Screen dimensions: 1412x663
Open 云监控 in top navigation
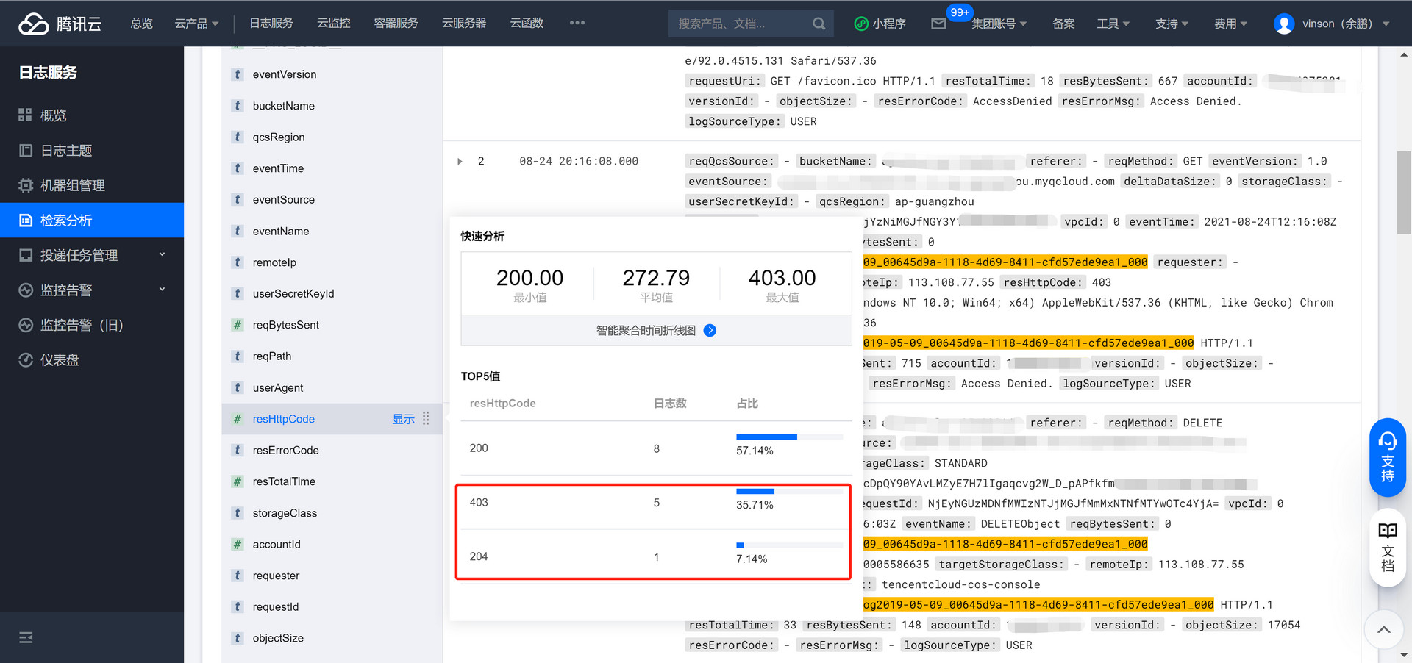pos(333,24)
